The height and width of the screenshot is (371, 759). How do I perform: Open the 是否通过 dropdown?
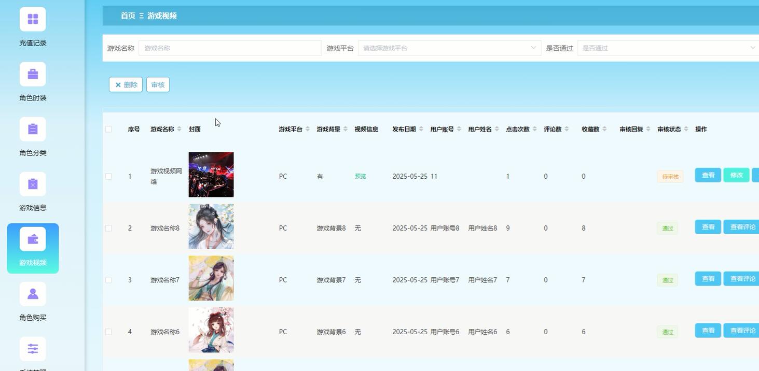coord(668,48)
